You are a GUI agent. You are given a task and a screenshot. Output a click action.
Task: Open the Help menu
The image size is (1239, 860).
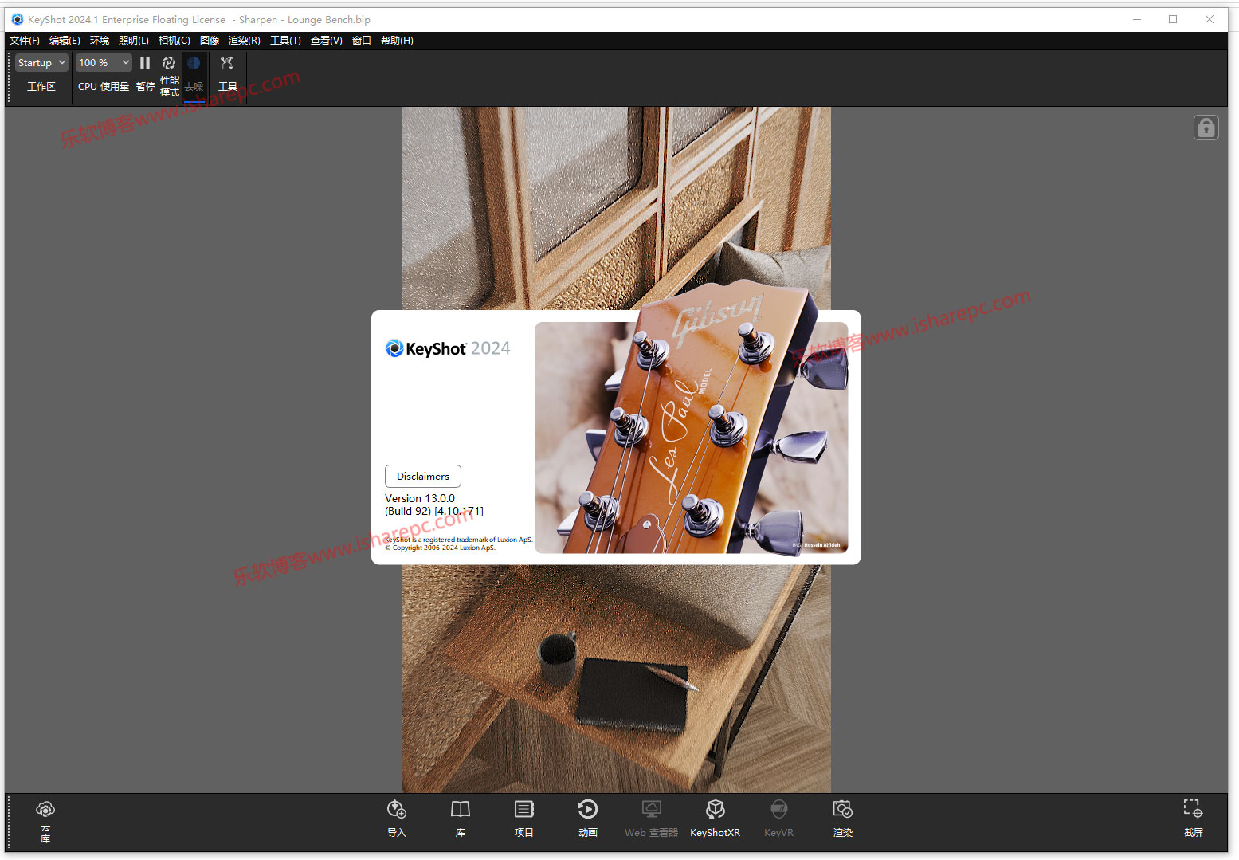(x=397, y=41)
